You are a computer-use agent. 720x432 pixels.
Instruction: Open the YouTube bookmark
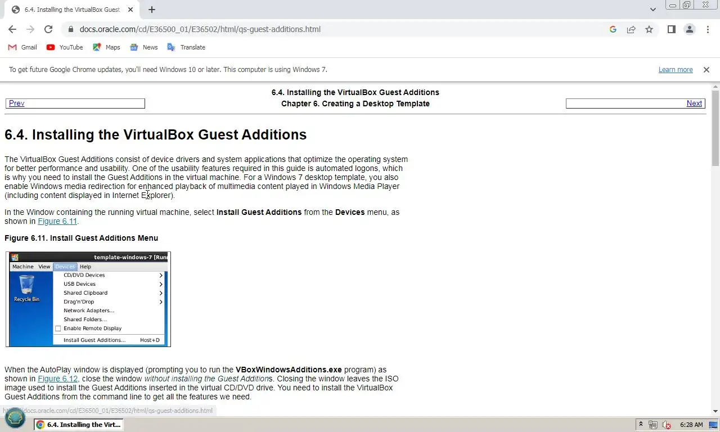pos(65,47)
